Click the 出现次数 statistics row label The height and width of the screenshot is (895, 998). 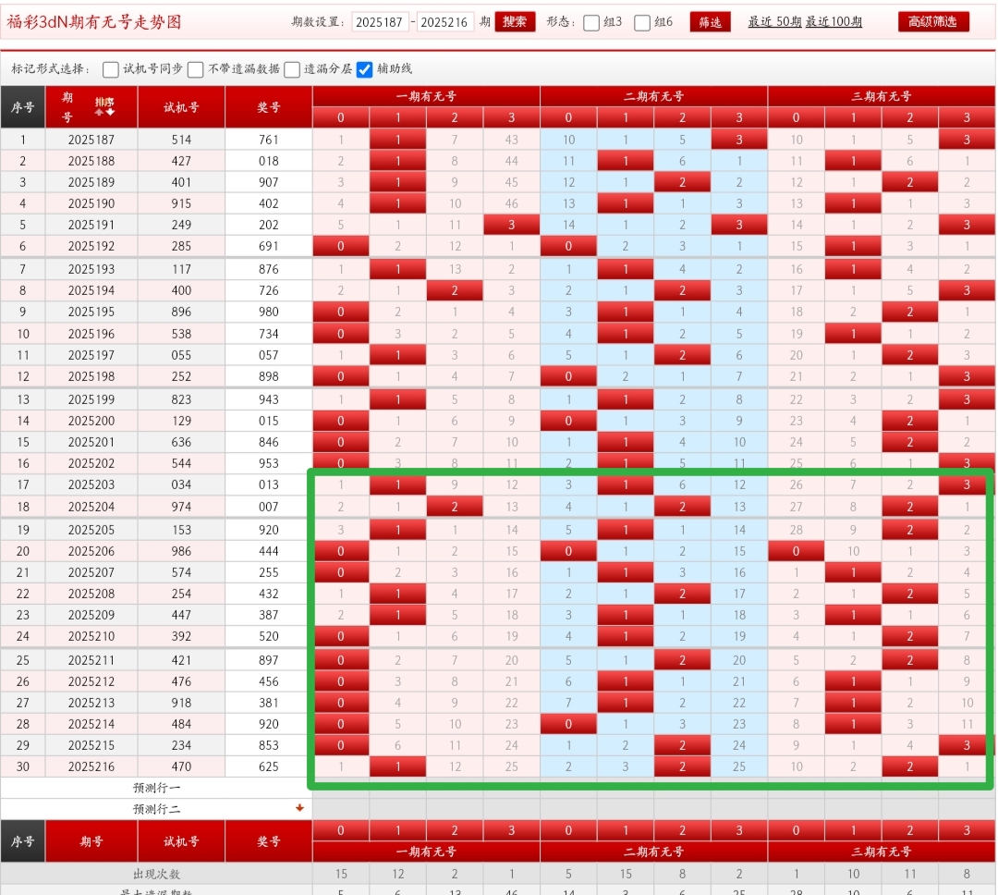coord(156,874)
